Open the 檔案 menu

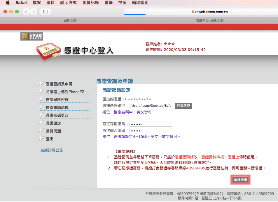[x=37, y=3]
